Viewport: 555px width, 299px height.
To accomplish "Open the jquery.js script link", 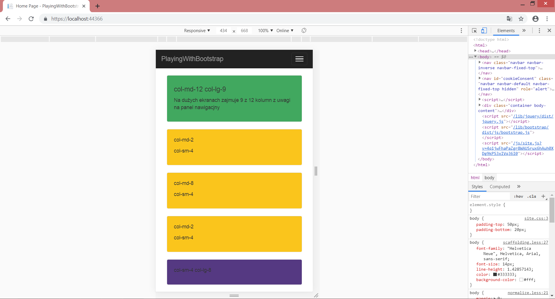I will (518, 119).
